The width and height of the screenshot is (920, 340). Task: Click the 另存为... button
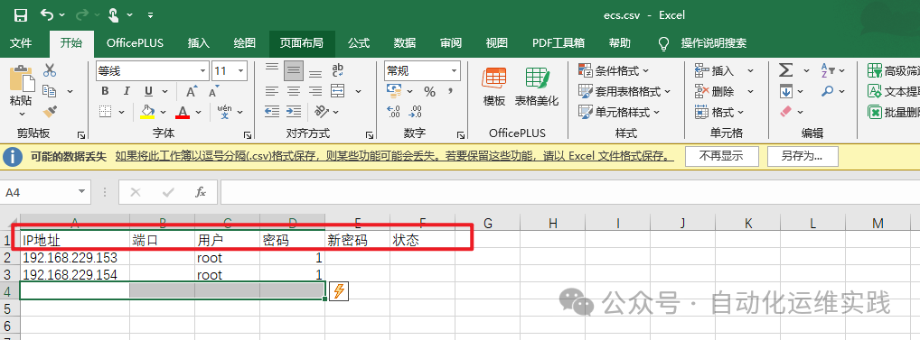(802, 156)
